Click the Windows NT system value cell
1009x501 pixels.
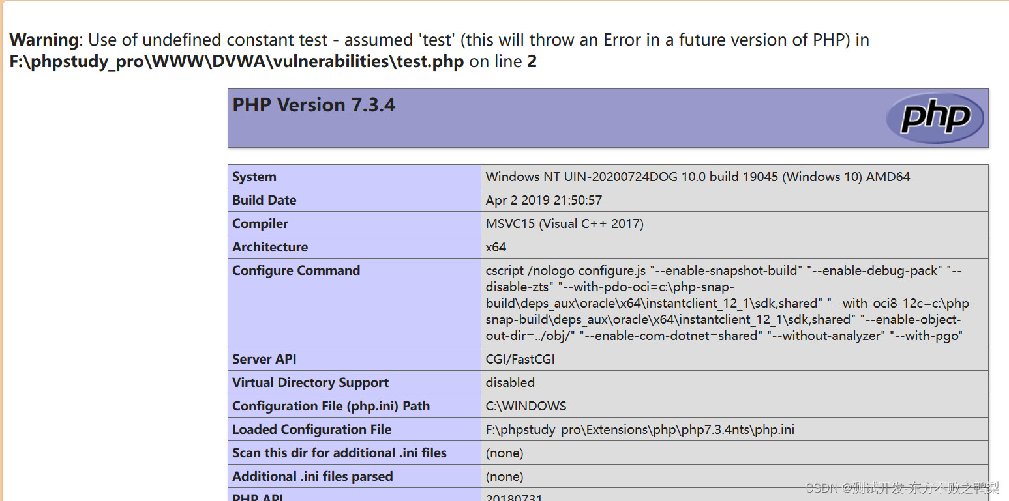[x=697, y=177]
